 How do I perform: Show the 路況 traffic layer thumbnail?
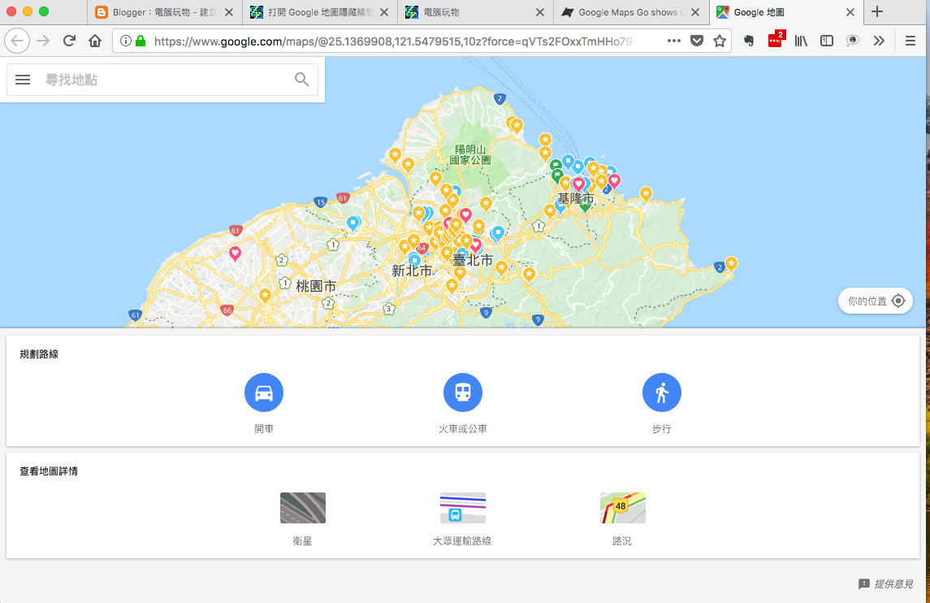[x=623, y=508]
